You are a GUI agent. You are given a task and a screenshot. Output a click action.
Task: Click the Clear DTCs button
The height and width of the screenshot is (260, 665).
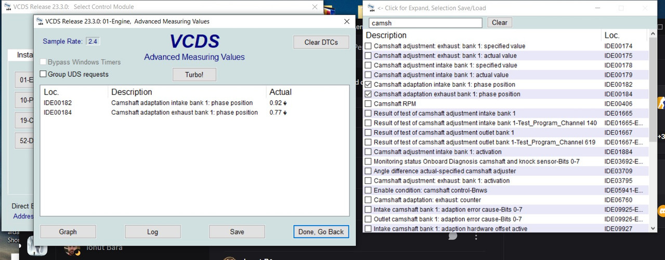(x=321, y=42)
